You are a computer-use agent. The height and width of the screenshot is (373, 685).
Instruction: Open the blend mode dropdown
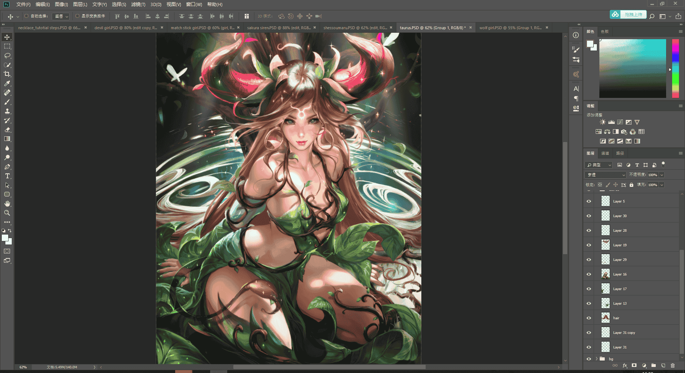click(x=605, y=175)
